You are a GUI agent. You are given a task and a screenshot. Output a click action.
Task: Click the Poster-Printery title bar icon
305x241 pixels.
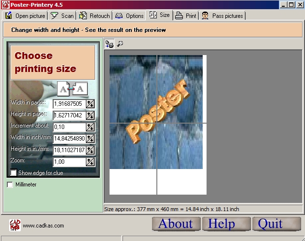(x=5, y=4)
